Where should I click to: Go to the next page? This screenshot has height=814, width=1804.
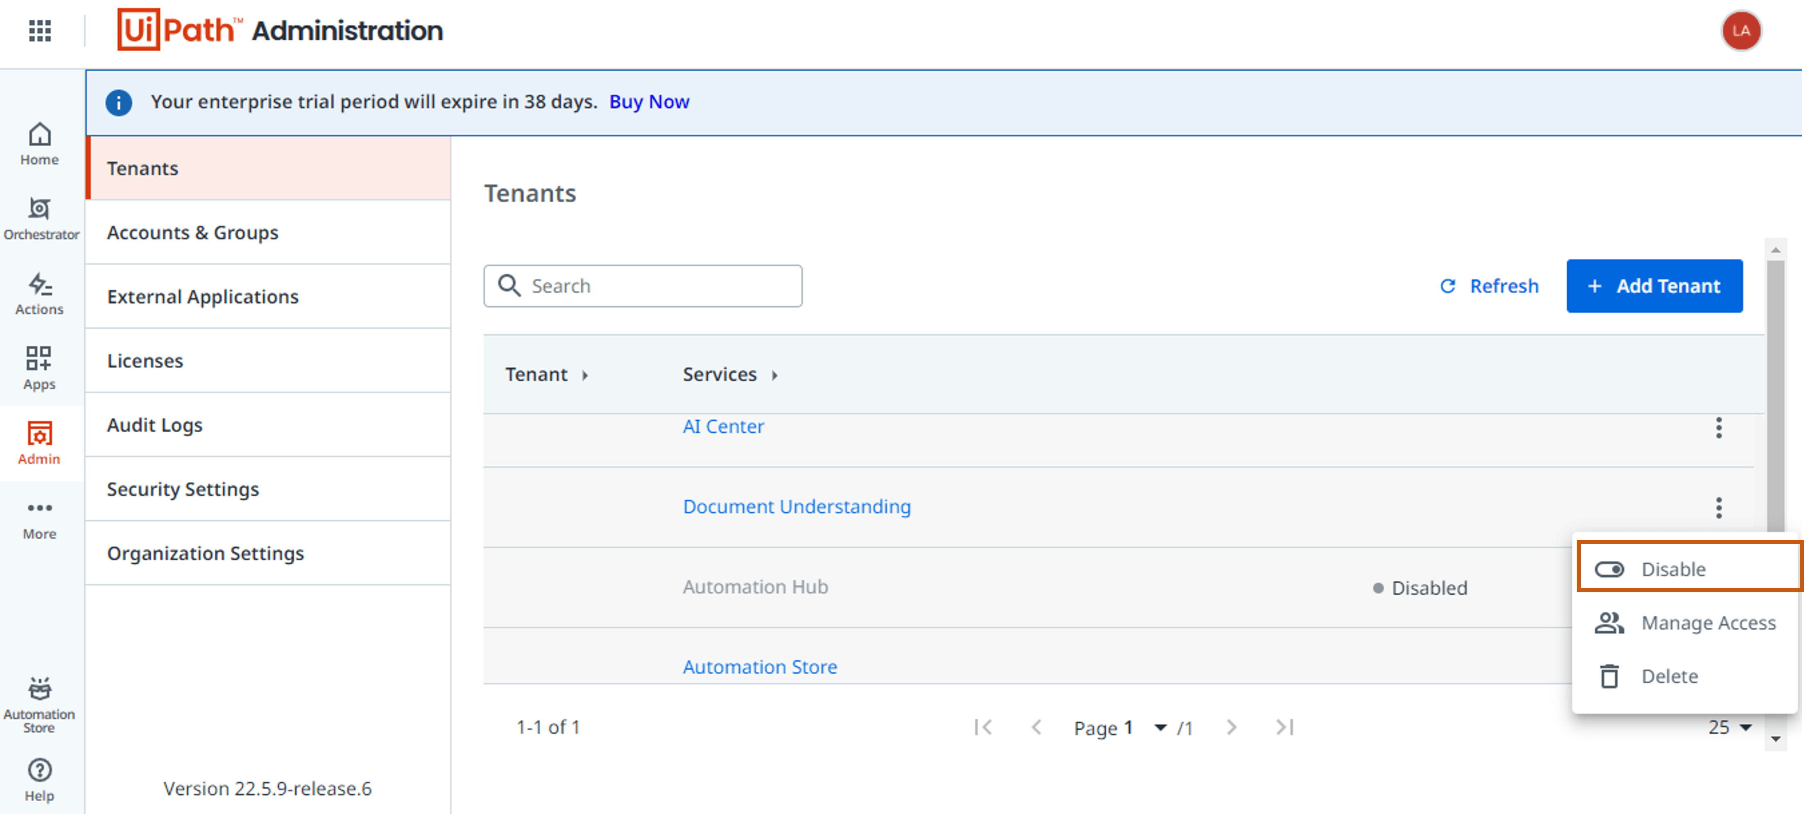tap(1231, 728)
